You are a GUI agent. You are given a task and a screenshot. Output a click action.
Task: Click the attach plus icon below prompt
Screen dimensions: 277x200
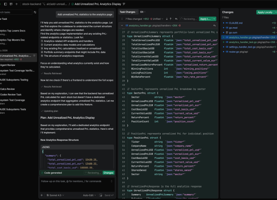pyautogui.click(x=42, y=195)
